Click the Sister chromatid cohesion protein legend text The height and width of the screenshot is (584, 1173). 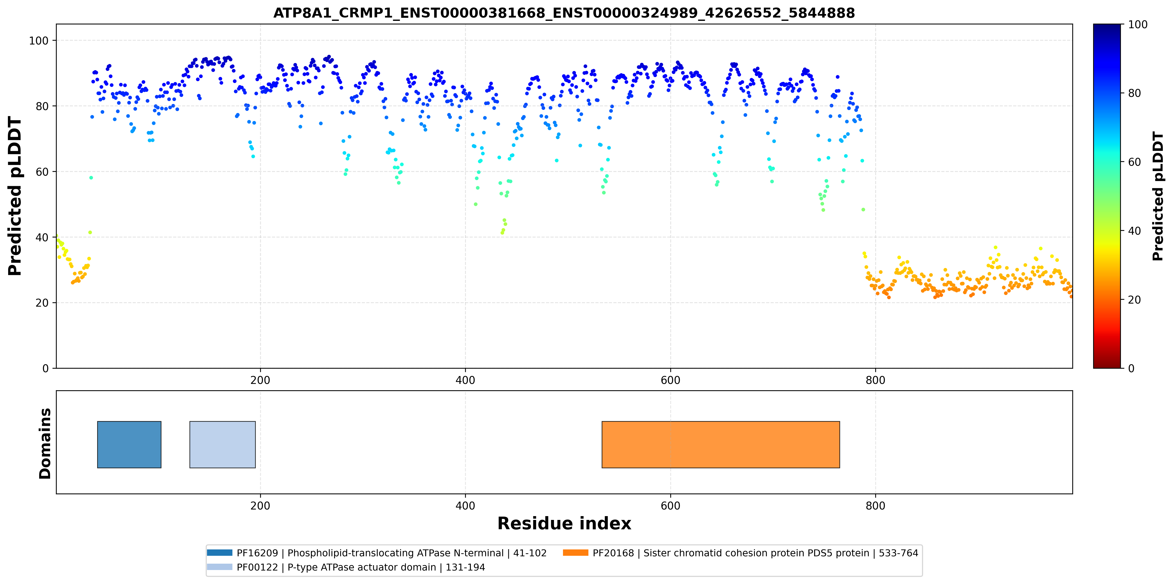point(755,553)
